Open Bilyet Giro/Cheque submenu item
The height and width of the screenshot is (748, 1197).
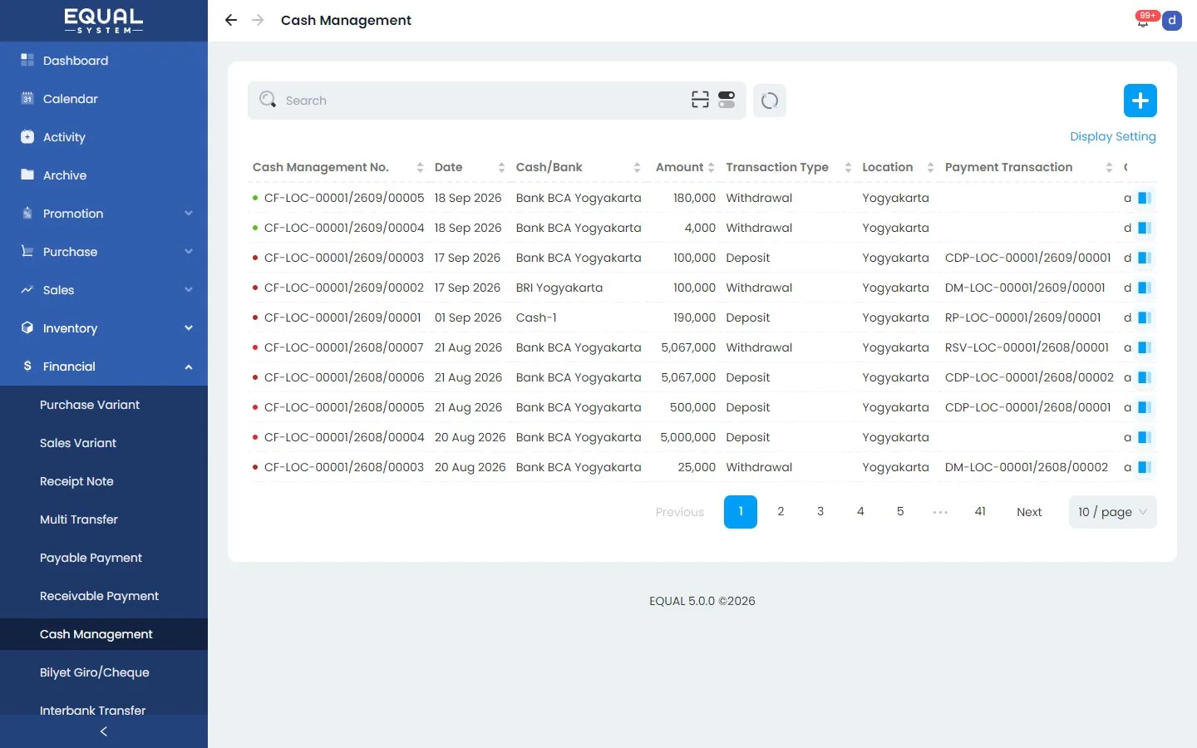(95, 672)
